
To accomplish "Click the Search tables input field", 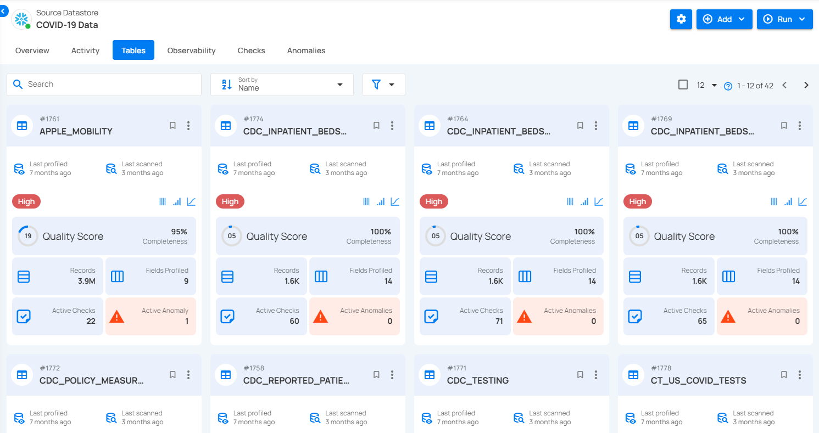I will coord(104,85).
